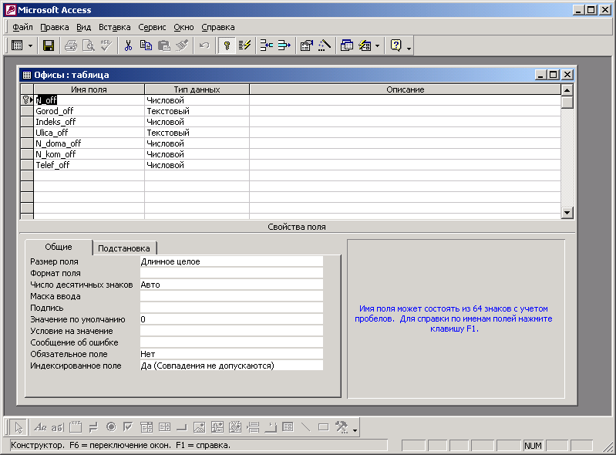Click the Числовой type for Telef_off
The height and width of the screenshot is (455, 616).
coord(197,165)
